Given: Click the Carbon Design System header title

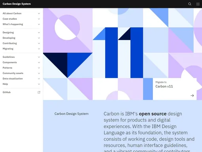Looking at the screenshot, I should coord(17,4).
